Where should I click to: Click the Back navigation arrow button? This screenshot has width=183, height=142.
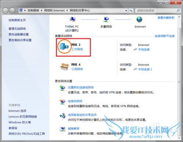5,11
